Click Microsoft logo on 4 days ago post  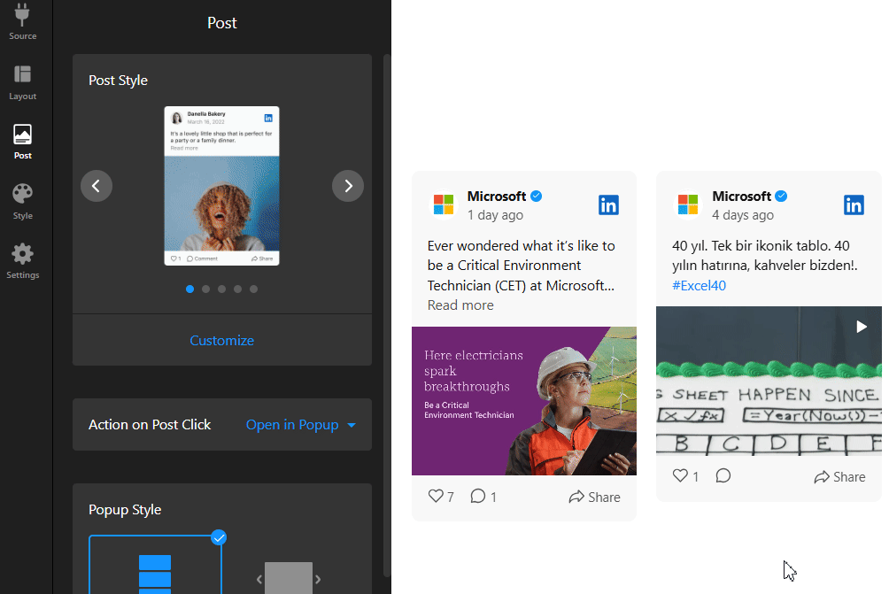pyautogui.click(x=688, y=204)
